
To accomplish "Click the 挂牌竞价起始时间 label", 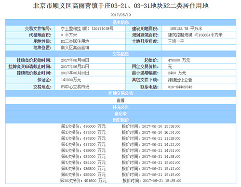I will pos(34,60).
